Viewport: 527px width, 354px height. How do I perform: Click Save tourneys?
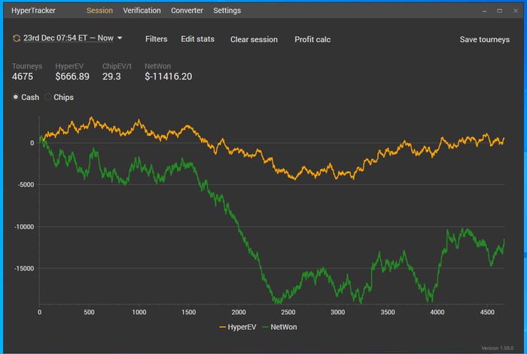(484, 39)
